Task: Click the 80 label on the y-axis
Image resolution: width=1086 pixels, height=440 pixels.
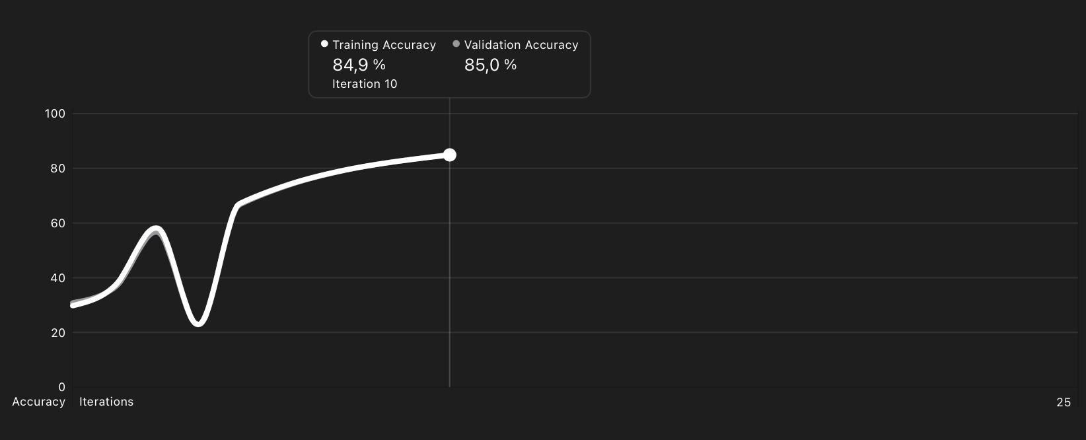Action: [x=58, y=168]
